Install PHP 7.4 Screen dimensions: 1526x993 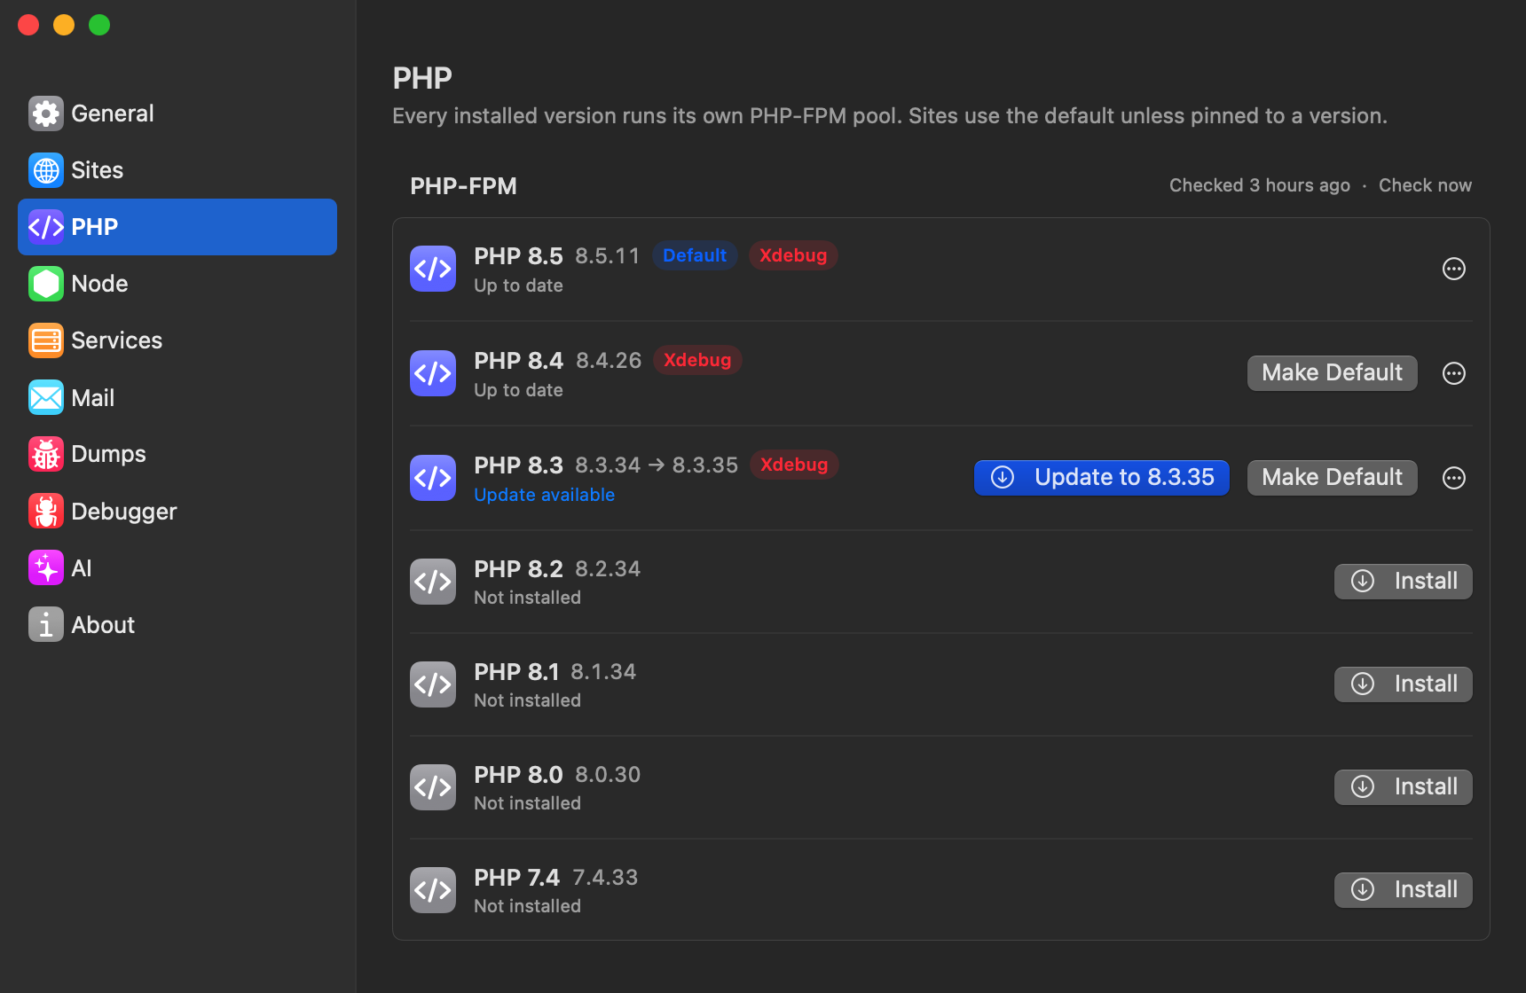(1404, 890)
